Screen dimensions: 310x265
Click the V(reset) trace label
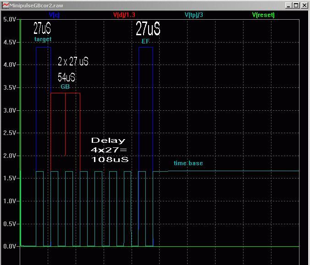tap(263, 15)
